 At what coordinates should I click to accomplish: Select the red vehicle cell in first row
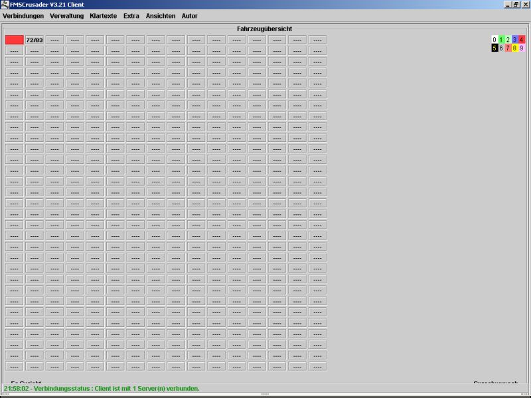14,40
